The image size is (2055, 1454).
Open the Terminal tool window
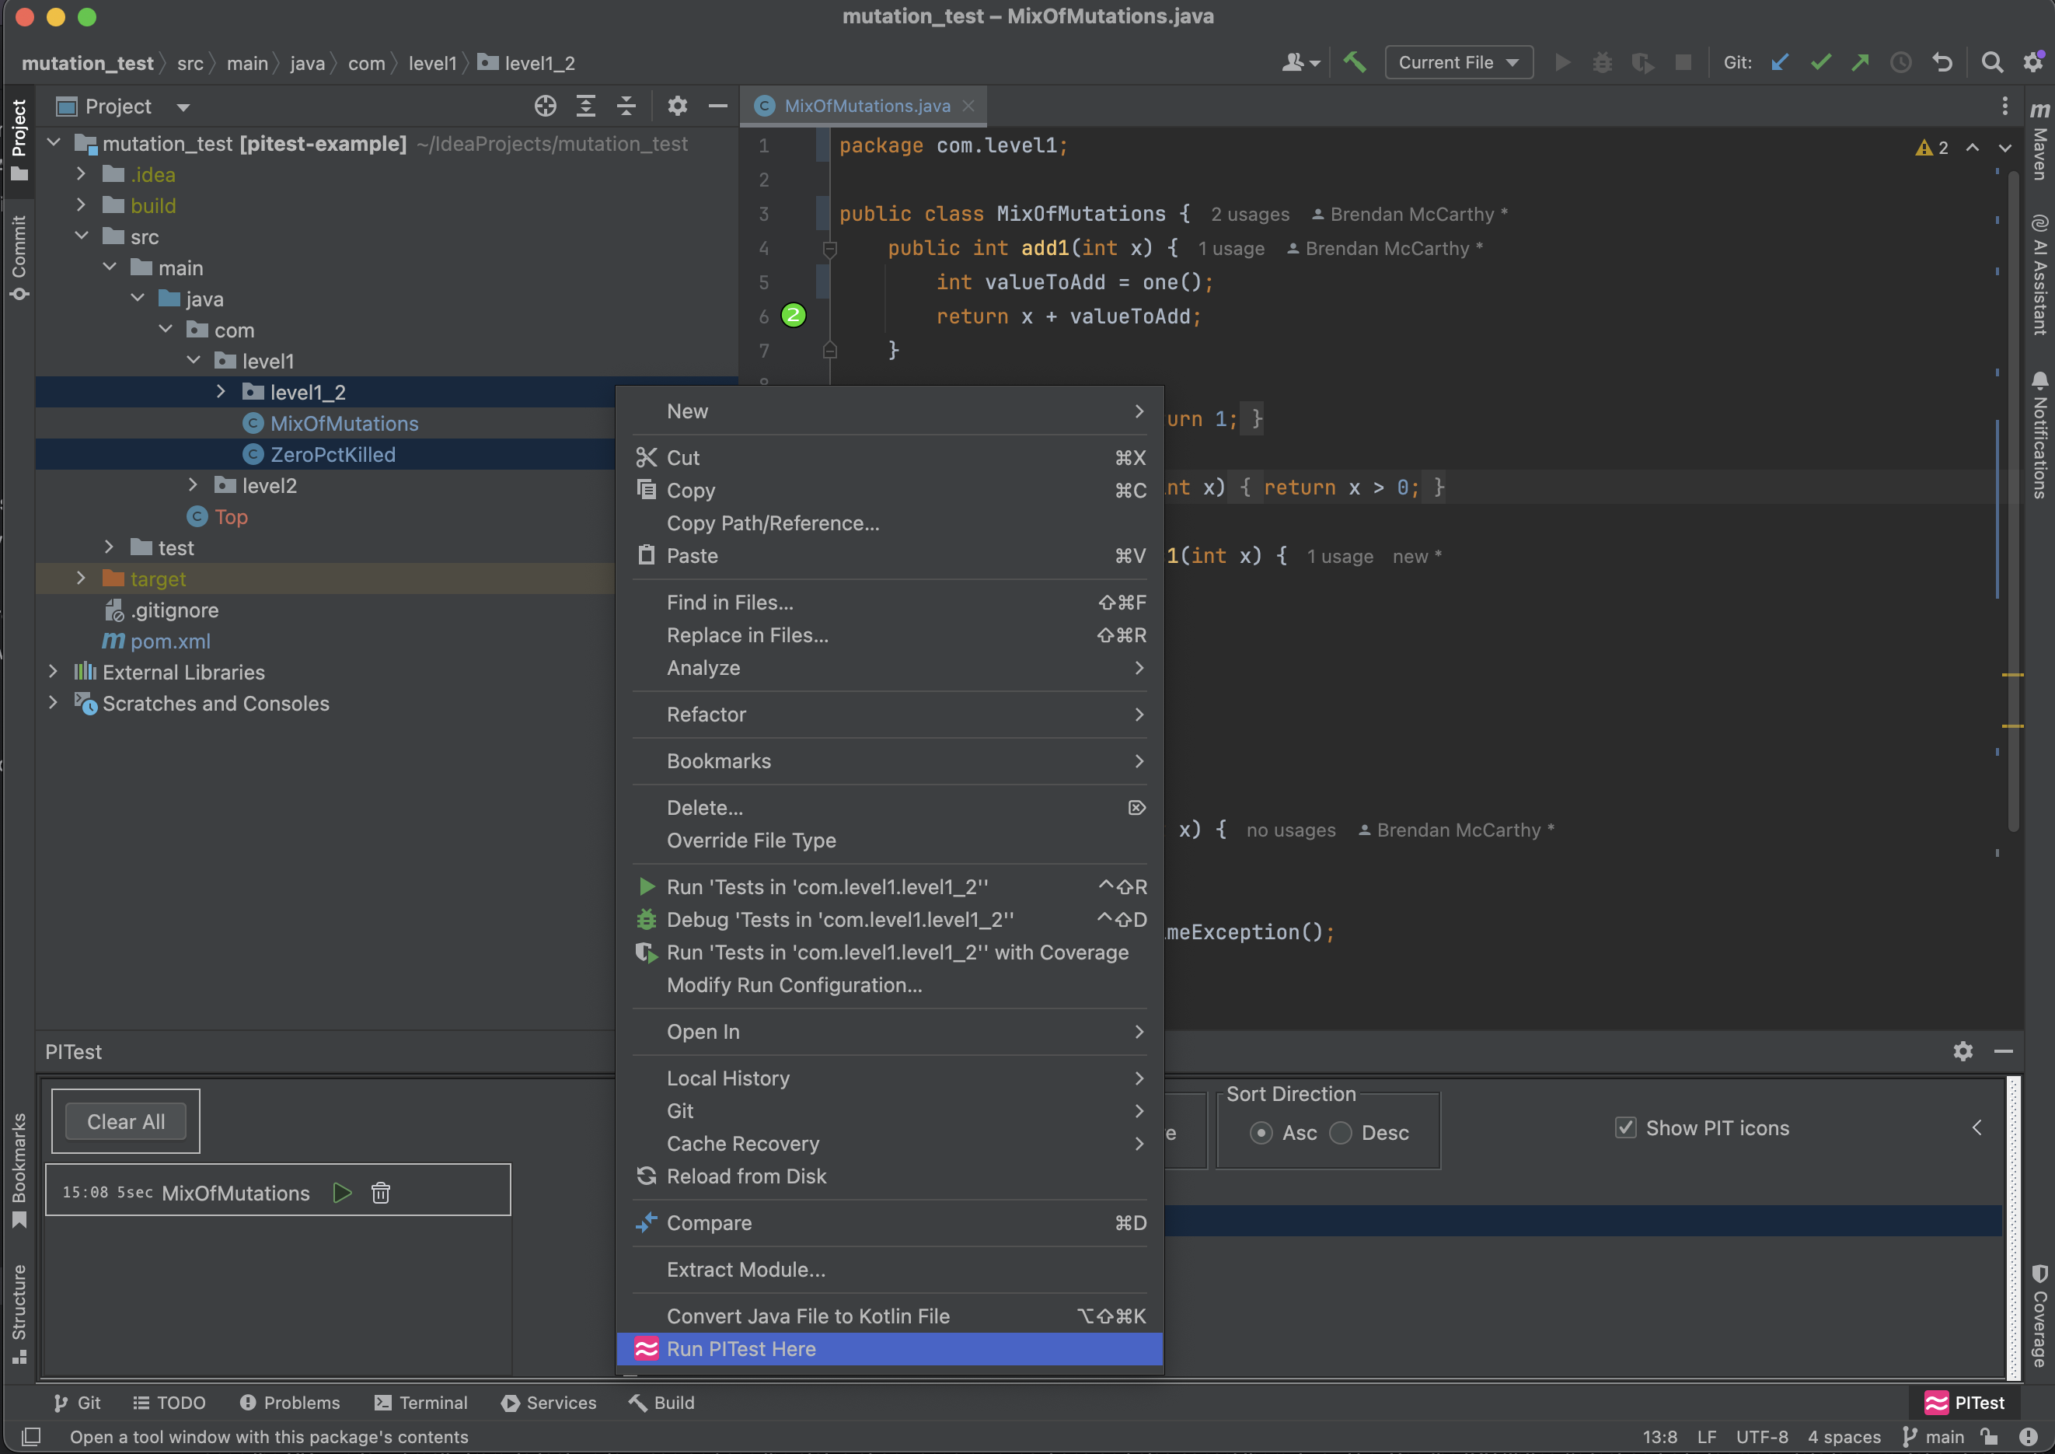(x=420, y=1402)
